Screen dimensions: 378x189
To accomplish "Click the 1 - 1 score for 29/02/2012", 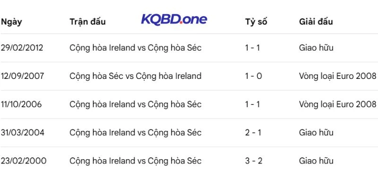I will 253,48.
